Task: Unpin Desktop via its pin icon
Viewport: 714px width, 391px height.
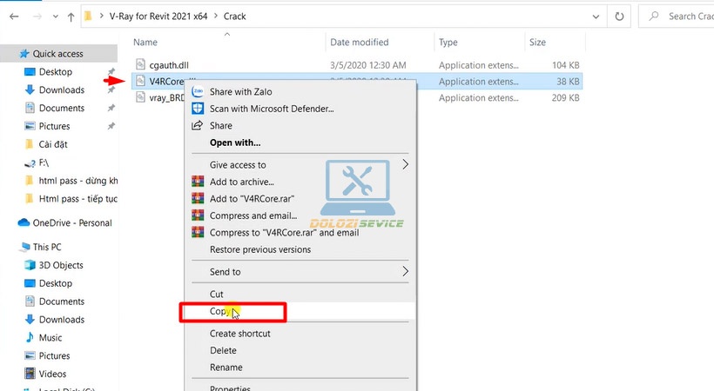Action: [111, 71]
